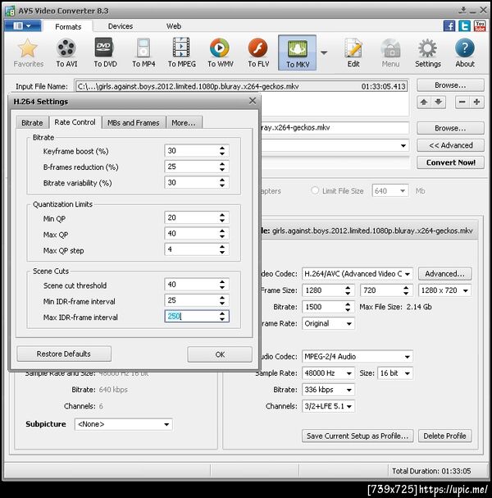Image resolution: width=492 pixels, height=498 pixels.
Task: Select the To AVI format icon
Action: (66, 53)
